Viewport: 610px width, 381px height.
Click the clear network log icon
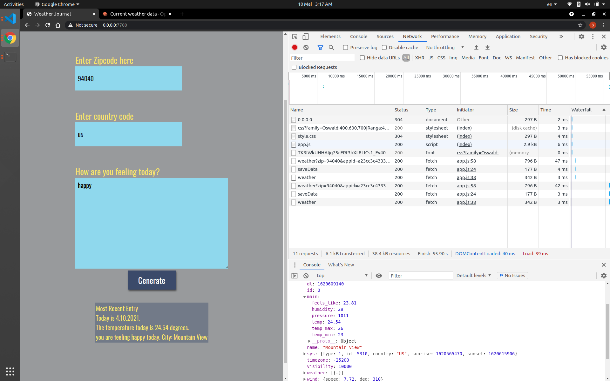[x=306, y=47]
